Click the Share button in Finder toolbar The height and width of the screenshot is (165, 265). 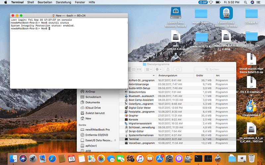pos(168,69)
